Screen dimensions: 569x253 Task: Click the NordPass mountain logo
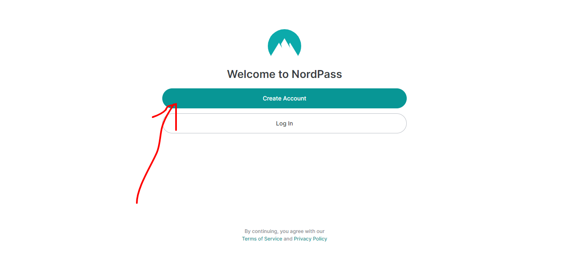[x=284, y=43]
